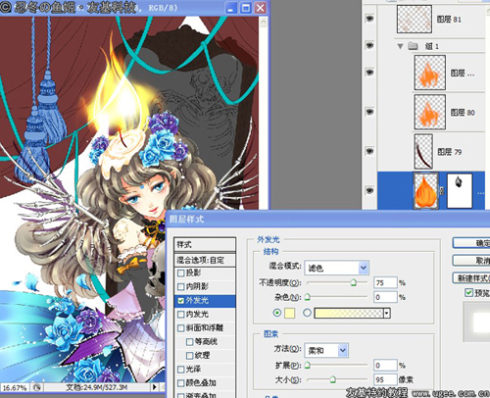Viewport: 490px width, 398px height.
Task: Click the selected layer's mask thumbnail
Action: pos(460,191)
